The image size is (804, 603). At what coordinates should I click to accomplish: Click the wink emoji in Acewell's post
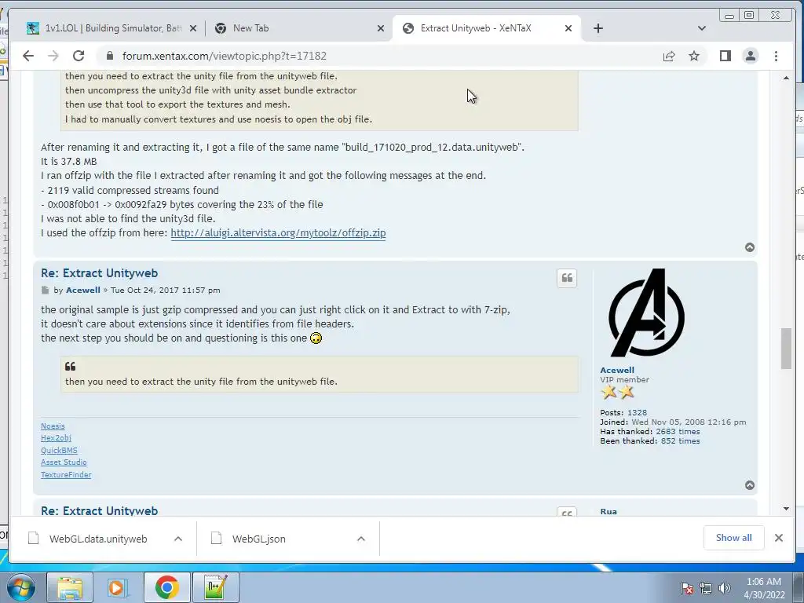(316, 338)
